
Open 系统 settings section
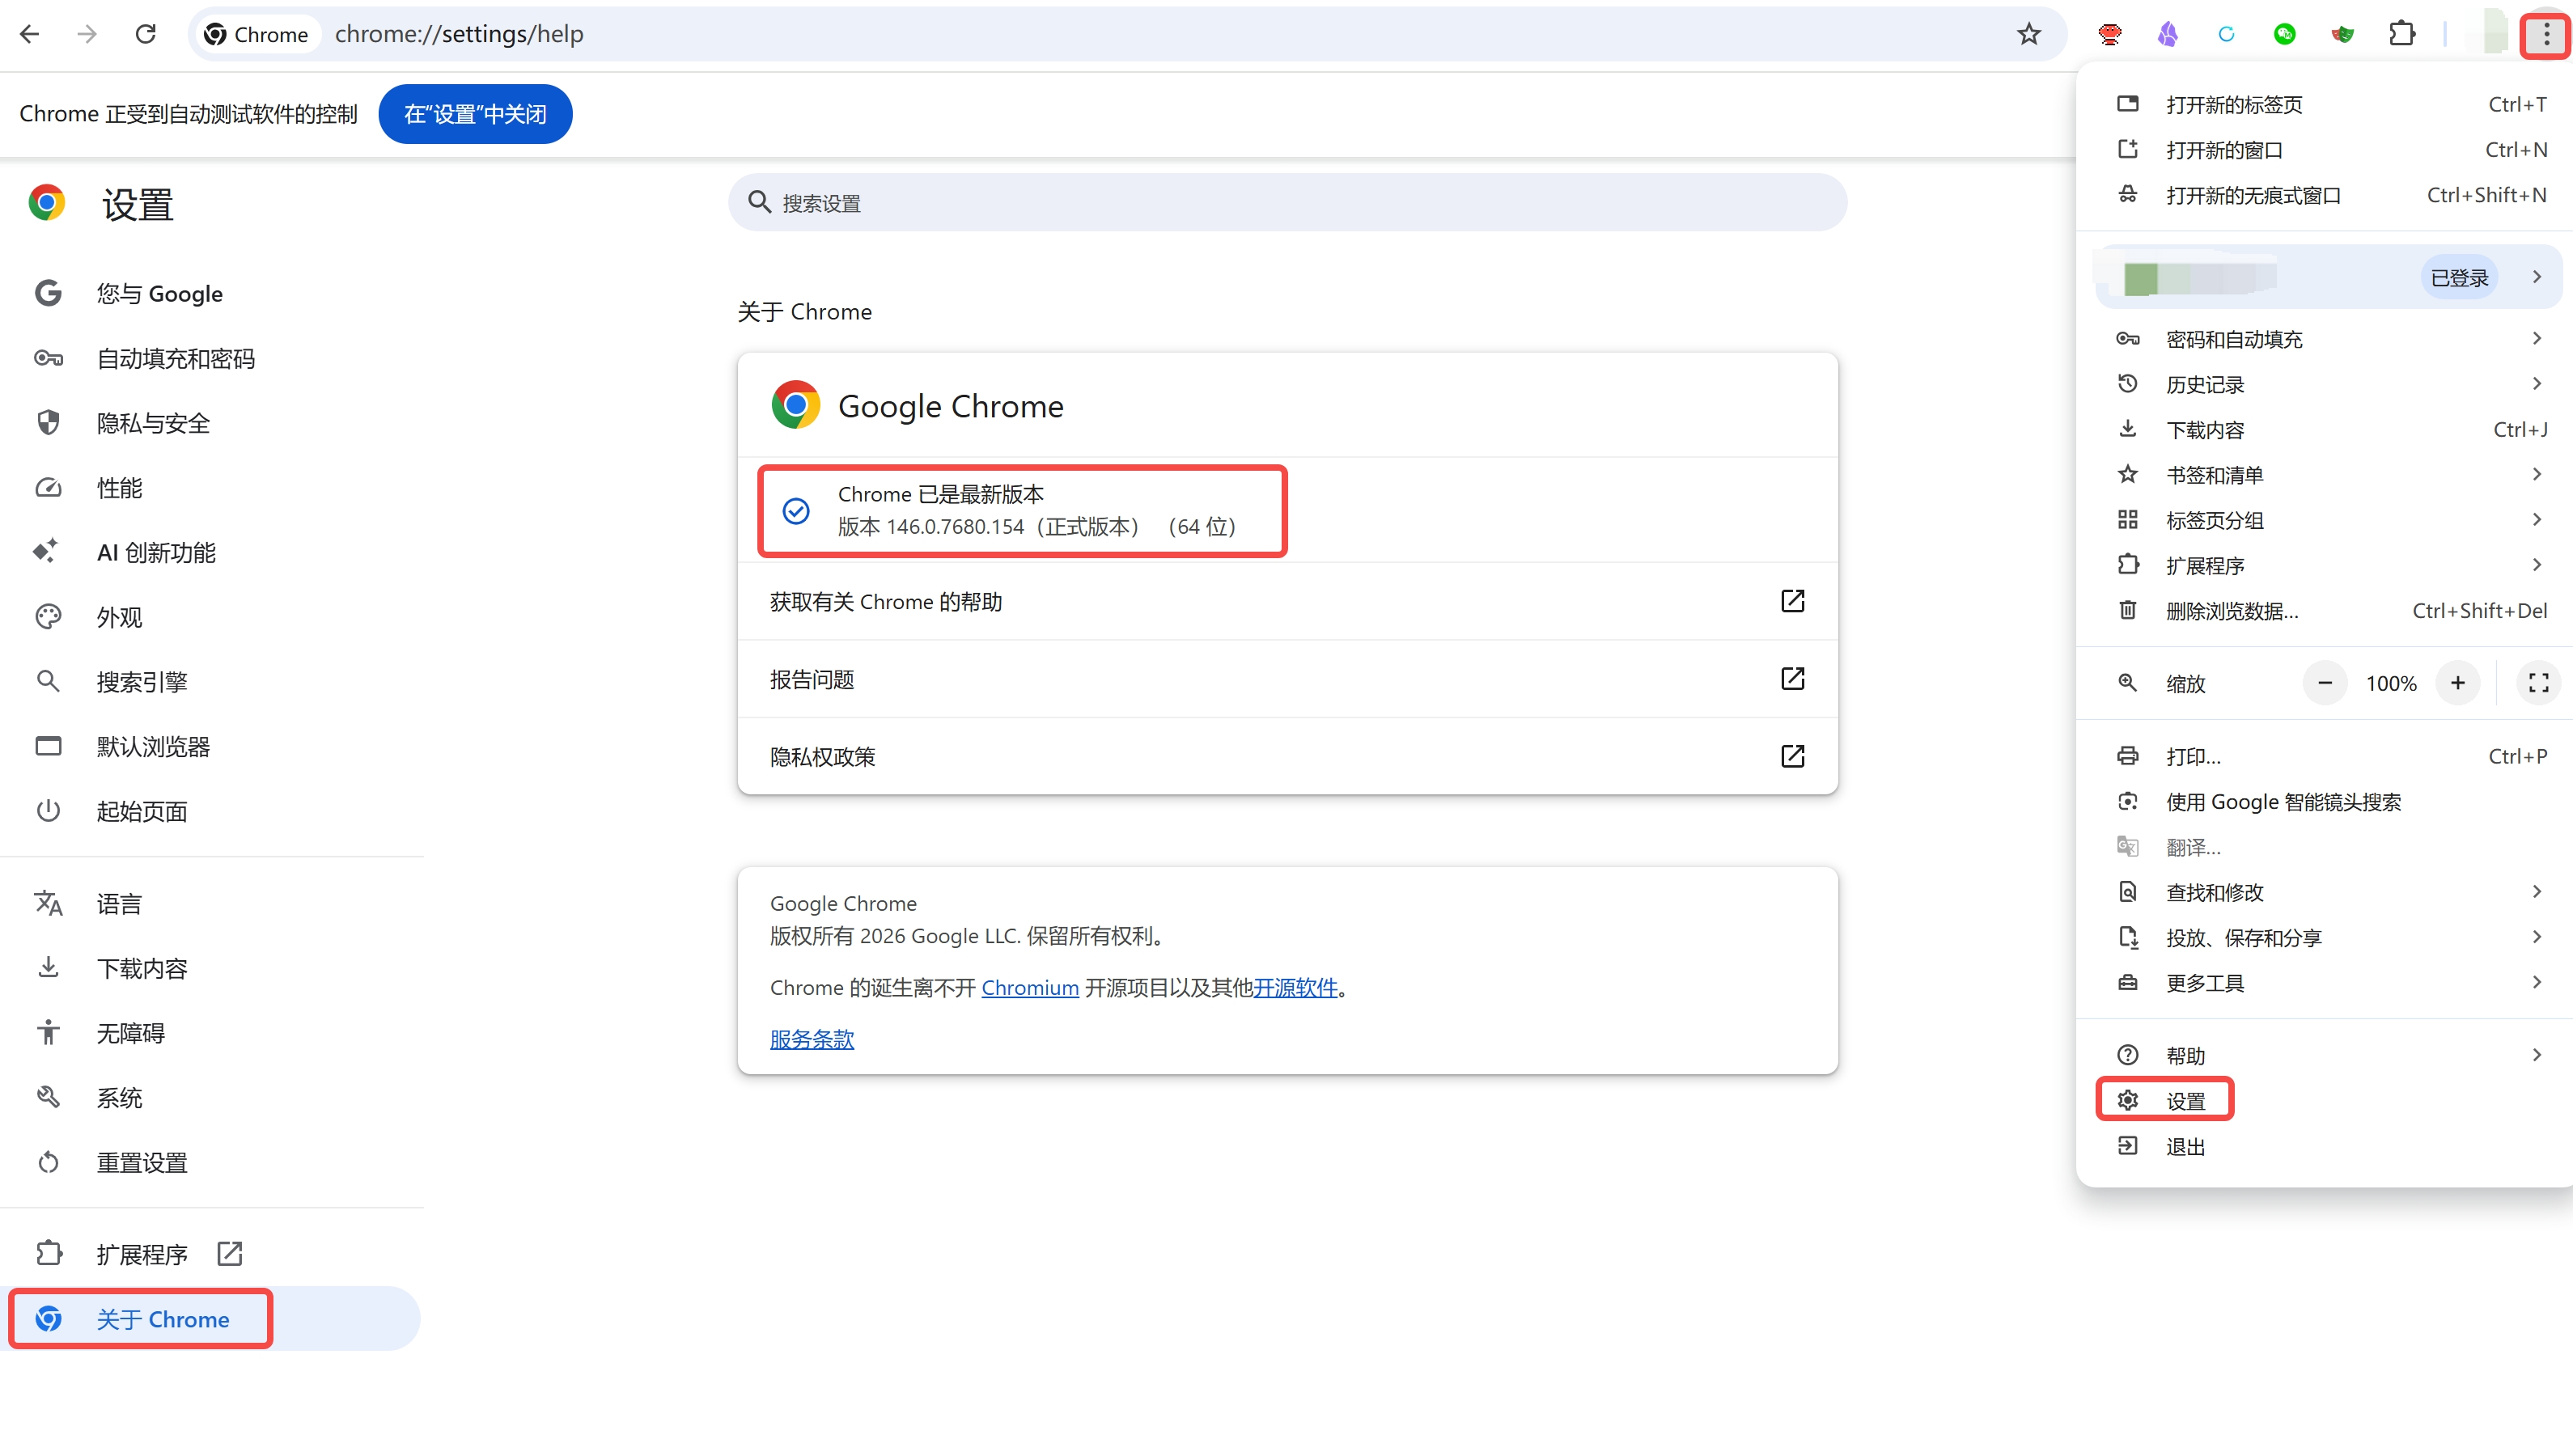212,1098
